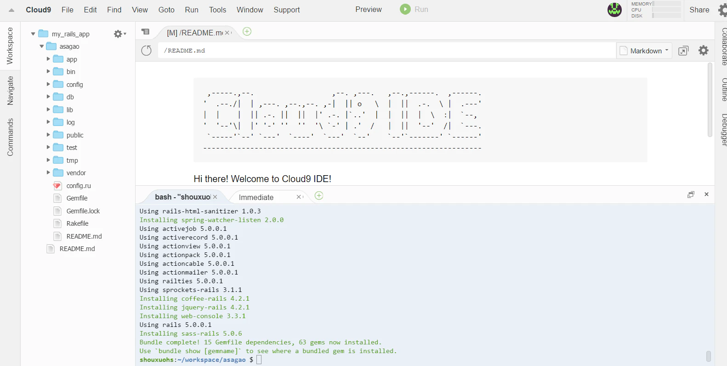Add a new editor tab with plus icon
This screenshot has height=366, width=727.
[x=247, y=31]
